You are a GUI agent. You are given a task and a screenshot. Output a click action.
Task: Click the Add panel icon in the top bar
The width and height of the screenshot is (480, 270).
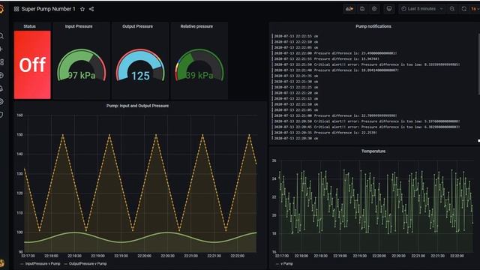[349, 9]
